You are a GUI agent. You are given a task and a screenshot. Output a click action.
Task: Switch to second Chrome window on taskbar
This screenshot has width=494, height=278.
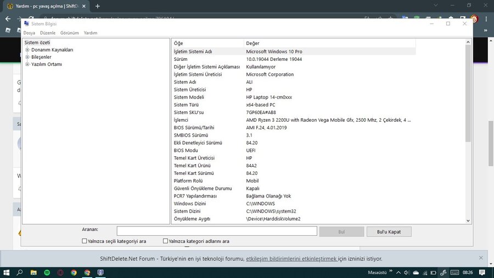coord(87,273)
